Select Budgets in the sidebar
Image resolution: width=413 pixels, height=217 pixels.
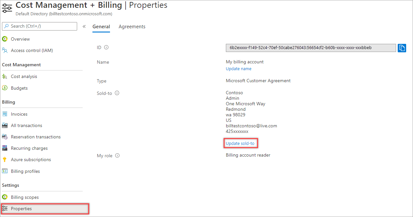click(x=20, y=88)
